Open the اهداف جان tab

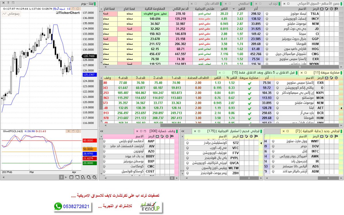click(206, 4)
